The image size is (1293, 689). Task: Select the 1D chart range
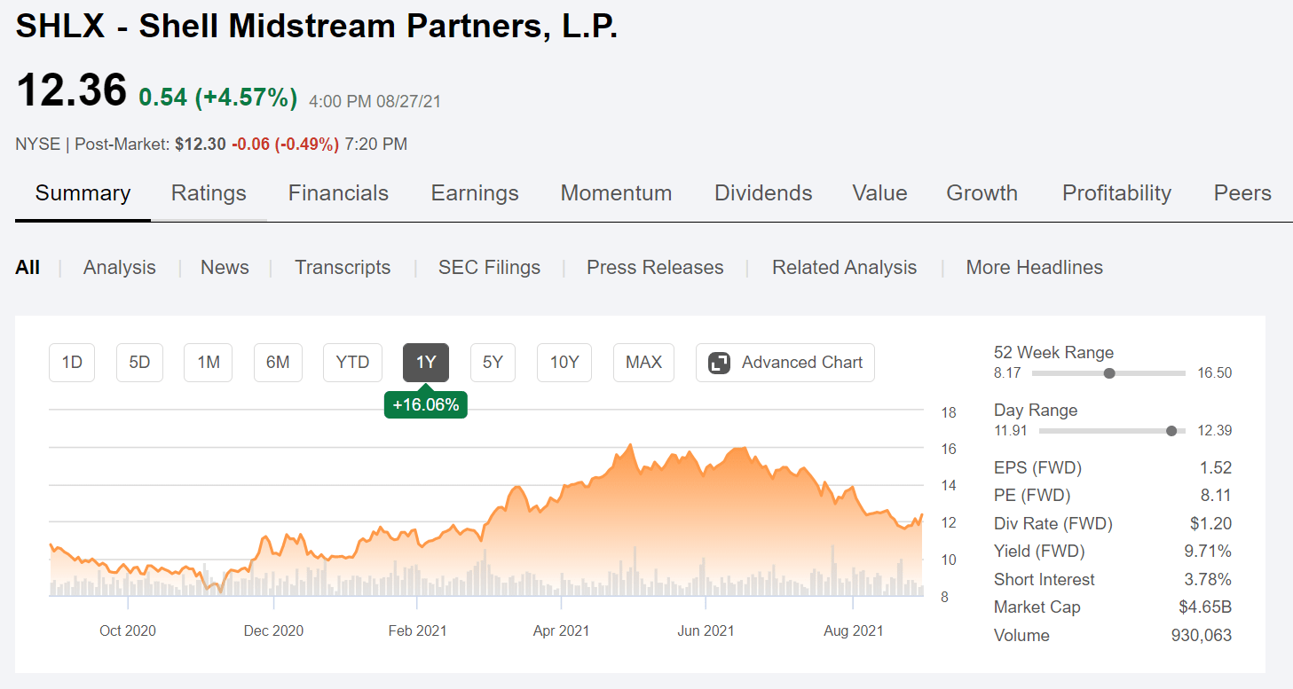71,362
